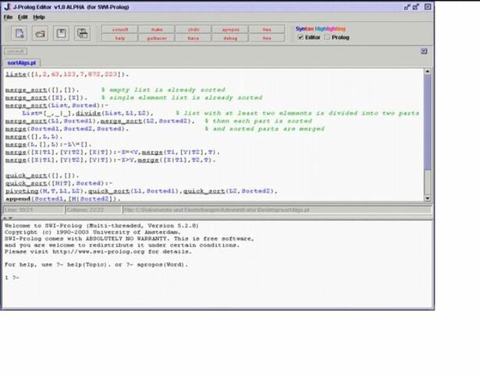
Task: Click the merge([],L,L). line
Action: pos(34,137)
